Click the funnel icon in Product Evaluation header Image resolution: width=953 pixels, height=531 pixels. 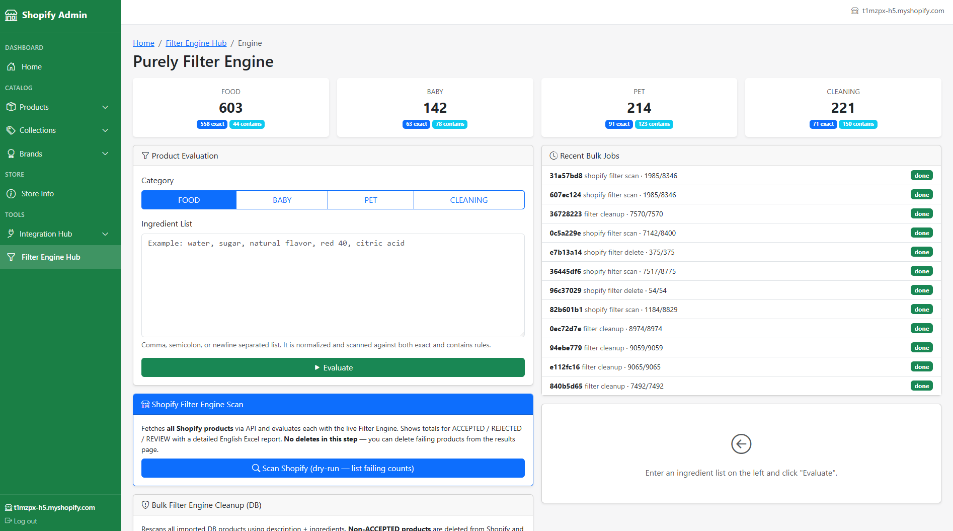pyautogui.click(x=145, y=156)
